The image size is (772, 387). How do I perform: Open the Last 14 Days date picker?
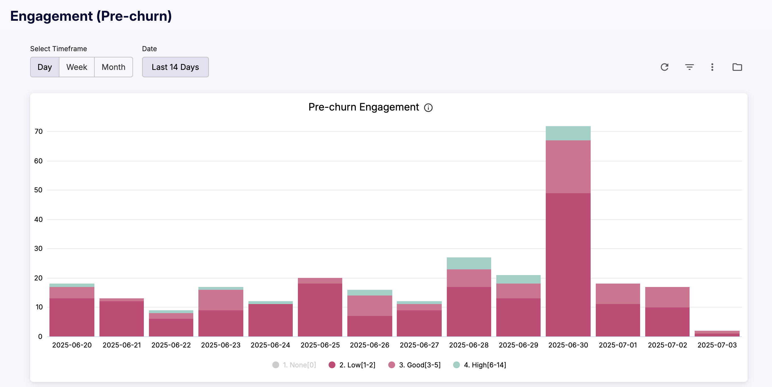point(175,67)
